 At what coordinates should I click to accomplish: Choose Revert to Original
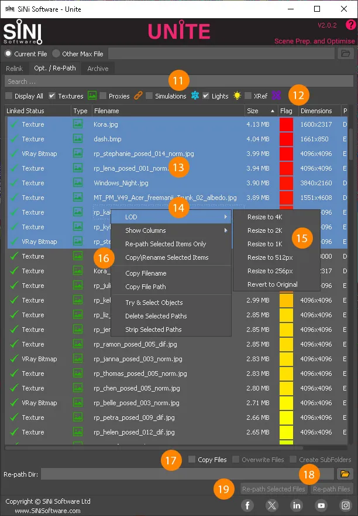(x=277, y=284)
